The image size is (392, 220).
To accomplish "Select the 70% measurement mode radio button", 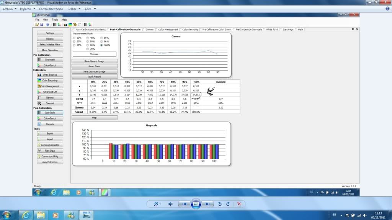I will (x=88, y=49).
